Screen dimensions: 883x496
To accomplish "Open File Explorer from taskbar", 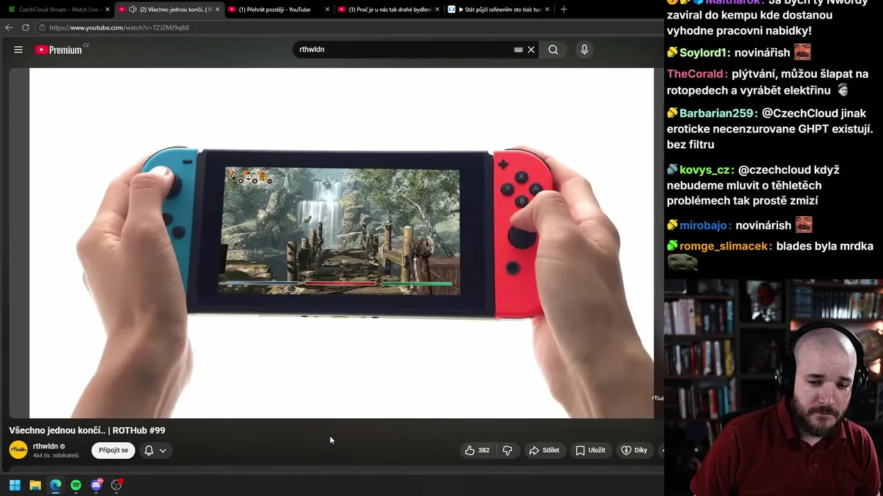I will 35,485.
